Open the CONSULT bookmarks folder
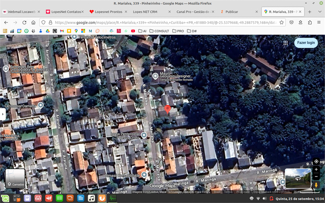 click(159, 31)
